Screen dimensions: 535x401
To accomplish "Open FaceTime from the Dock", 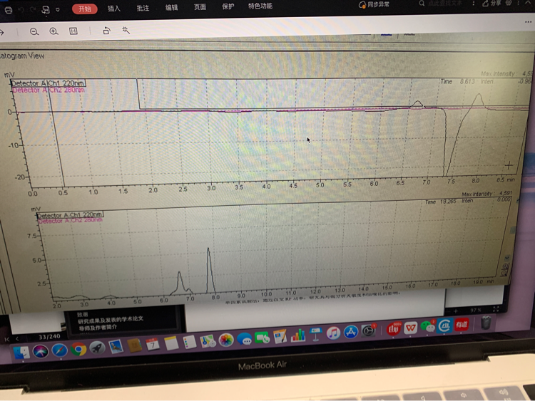I will [262, 338].
